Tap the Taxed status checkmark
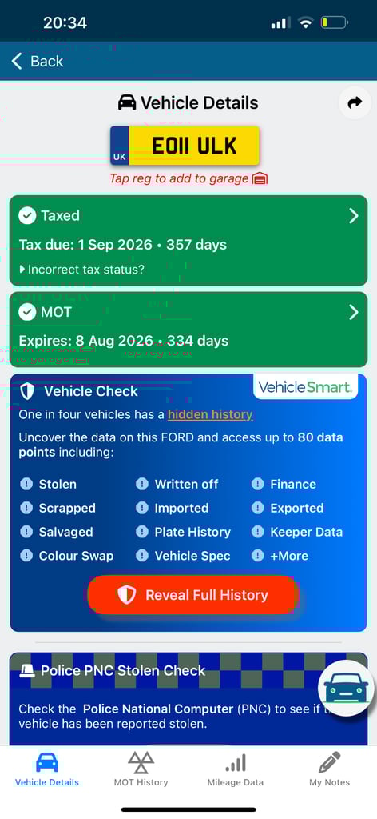 [27, 215]
